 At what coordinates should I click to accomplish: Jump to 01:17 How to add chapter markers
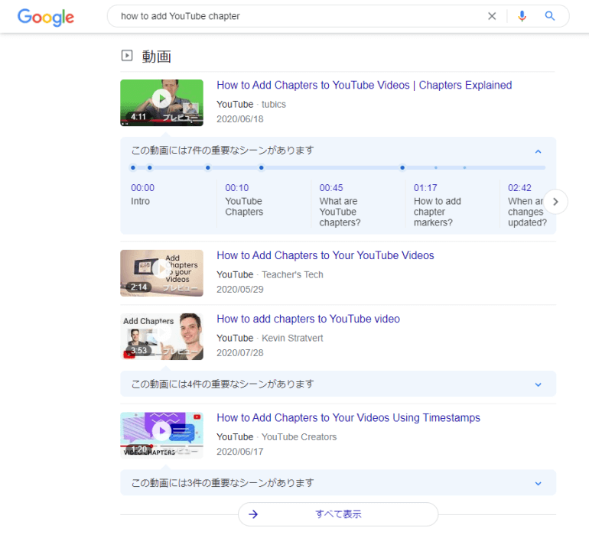pos(438,205)
